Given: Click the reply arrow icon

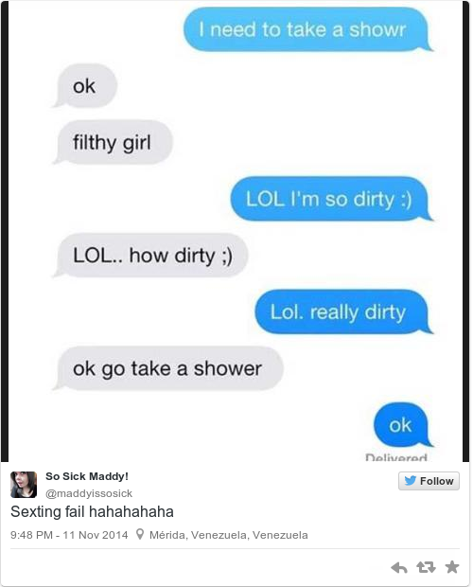Looking at the screenshot, I should [399, 567].
